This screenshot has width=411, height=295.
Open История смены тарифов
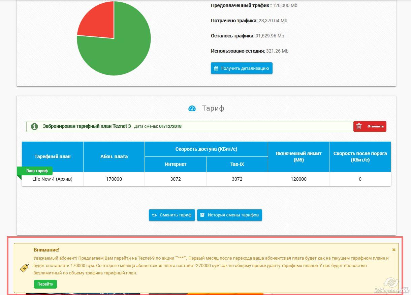[229, 215]
